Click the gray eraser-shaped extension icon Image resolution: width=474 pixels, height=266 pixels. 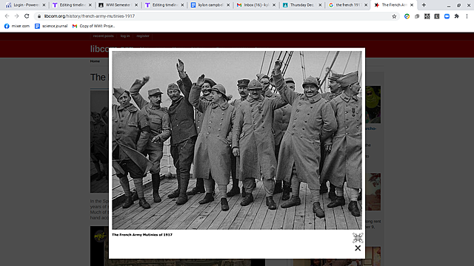[x=417, y=16]
